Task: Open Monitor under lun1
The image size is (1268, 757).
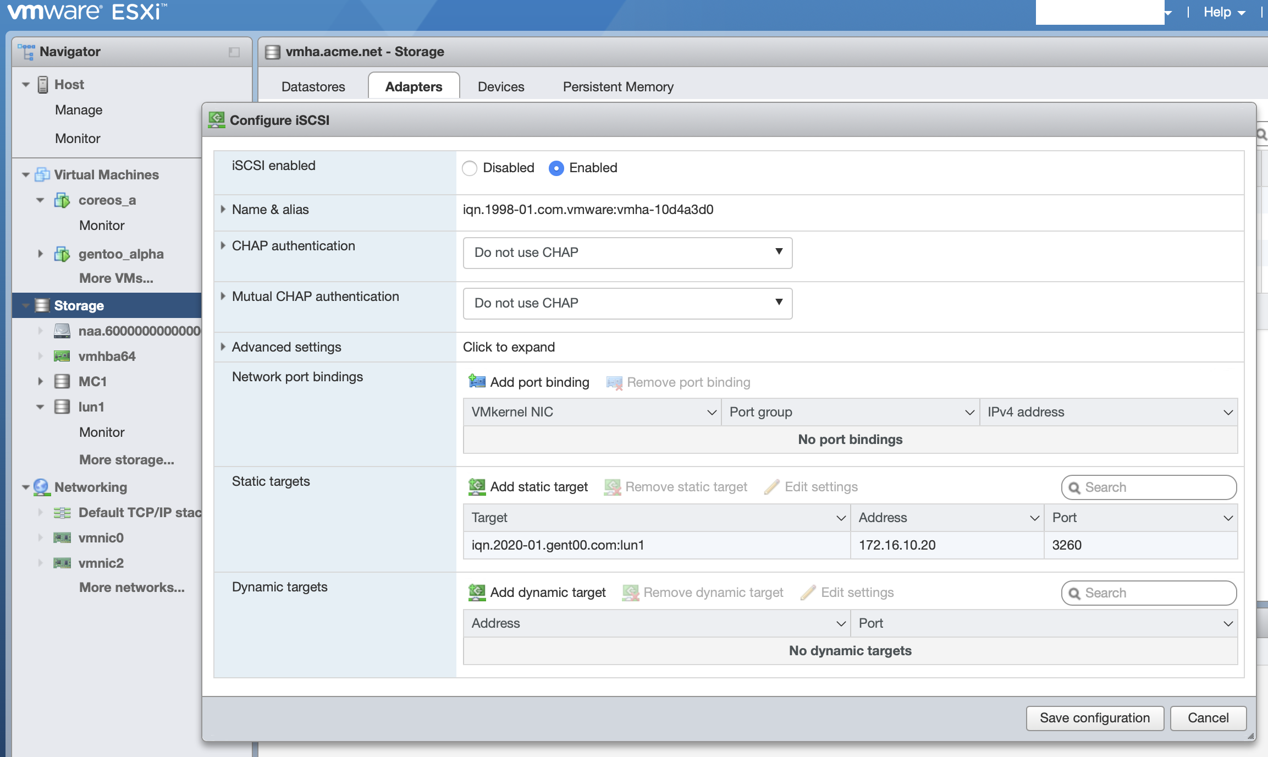Action: [102, 432]
